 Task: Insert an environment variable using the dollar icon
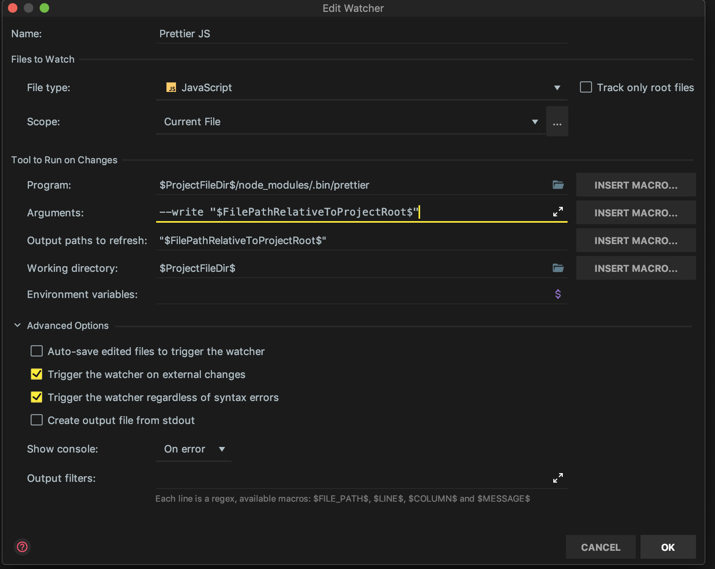558,294
